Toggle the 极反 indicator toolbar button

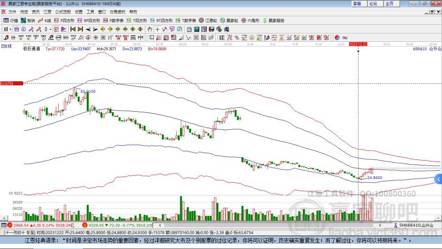tap(57, 29)
